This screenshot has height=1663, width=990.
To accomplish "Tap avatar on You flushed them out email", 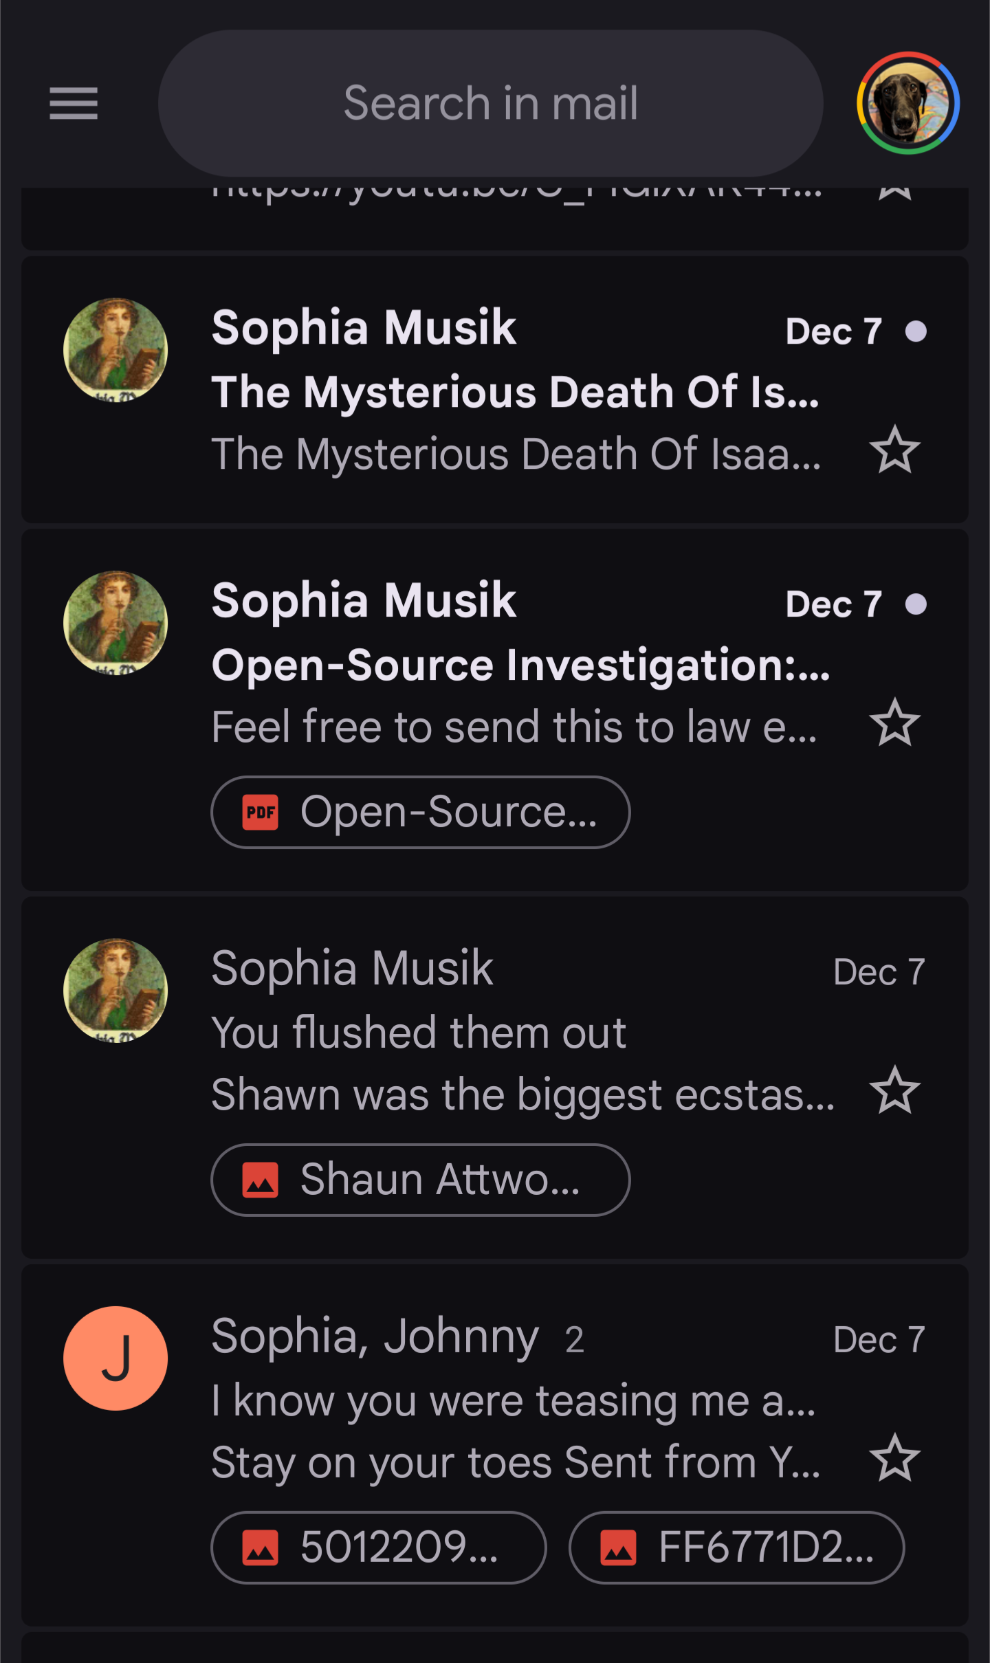I will pos(115,991).
